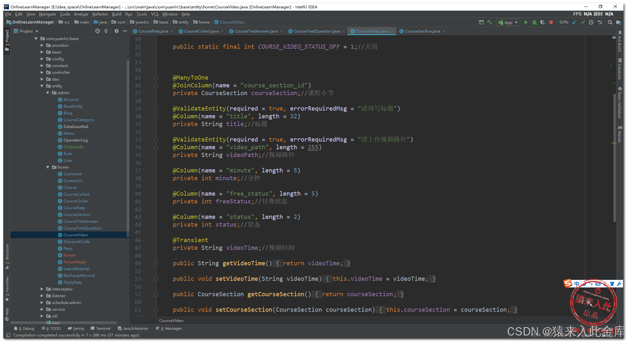Open the Refactor menu
The width and height of the screenshot is (627, 342).
(x=100, y=14)
